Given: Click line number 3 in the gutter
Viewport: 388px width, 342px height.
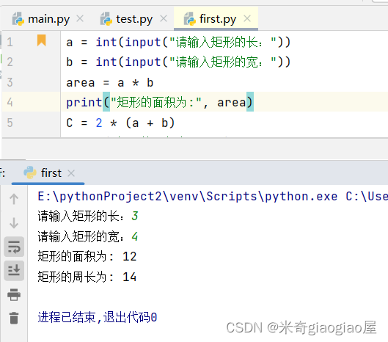Looking at the screenshot, I should click(10, 82).
